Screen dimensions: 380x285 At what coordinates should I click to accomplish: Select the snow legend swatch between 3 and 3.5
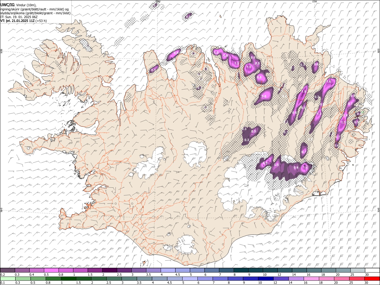pos(139,270)
